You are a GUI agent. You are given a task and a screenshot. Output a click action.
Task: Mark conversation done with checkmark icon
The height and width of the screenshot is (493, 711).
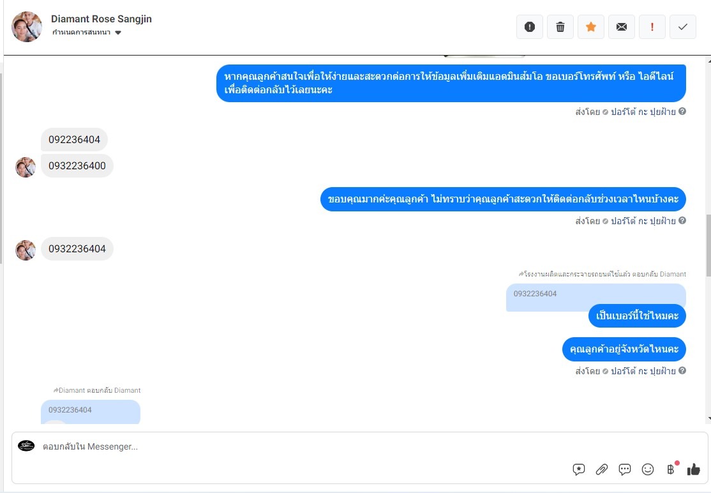tap(682, 27)
